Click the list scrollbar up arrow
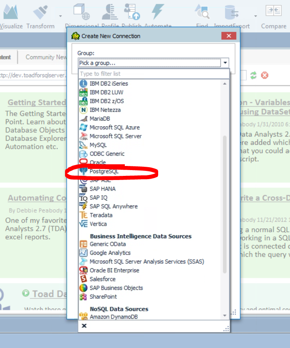Image resolution: width=290 pixels, height=348 pixels. coord(225,84)
